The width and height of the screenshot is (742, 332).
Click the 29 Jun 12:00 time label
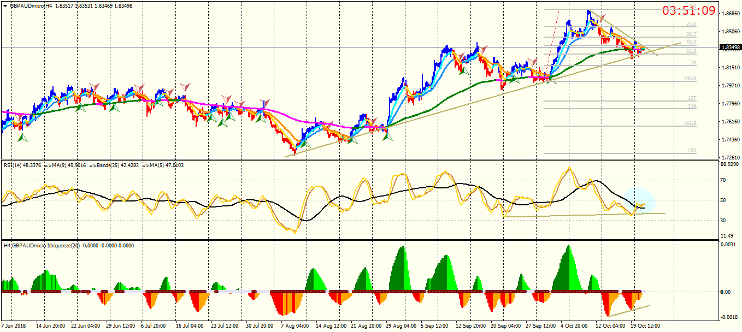(x=121, y=326)
